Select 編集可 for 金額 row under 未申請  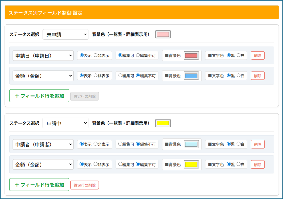(120, 76)
